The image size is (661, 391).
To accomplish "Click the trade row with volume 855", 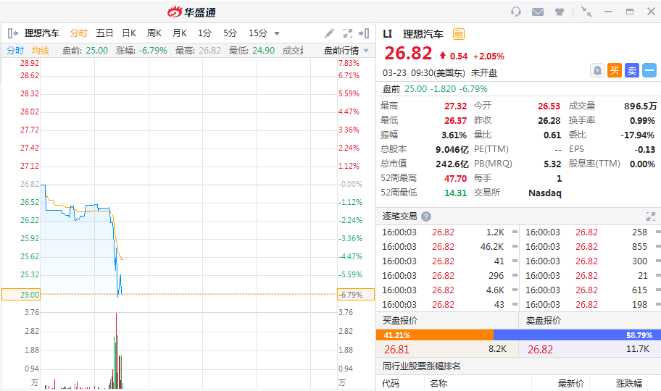I will pos(590,246).
